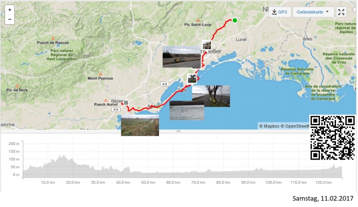Click the green start point marker
The height and width of the screenshot is (207, 358).
coord(234,20)
